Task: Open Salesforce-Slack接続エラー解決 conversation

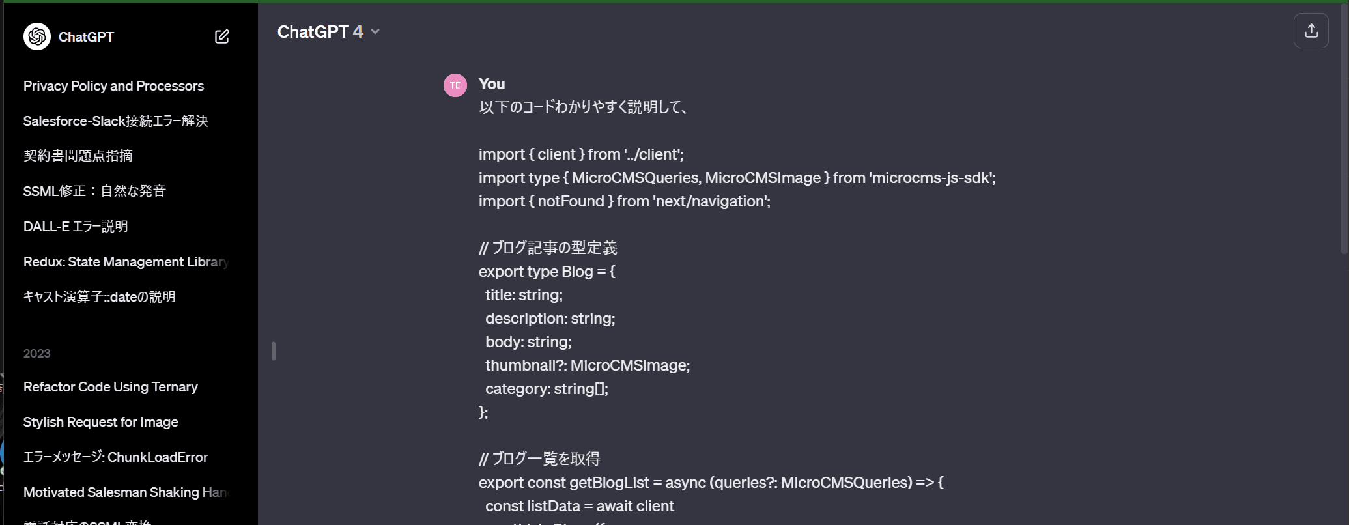Action: click(115, 121)
